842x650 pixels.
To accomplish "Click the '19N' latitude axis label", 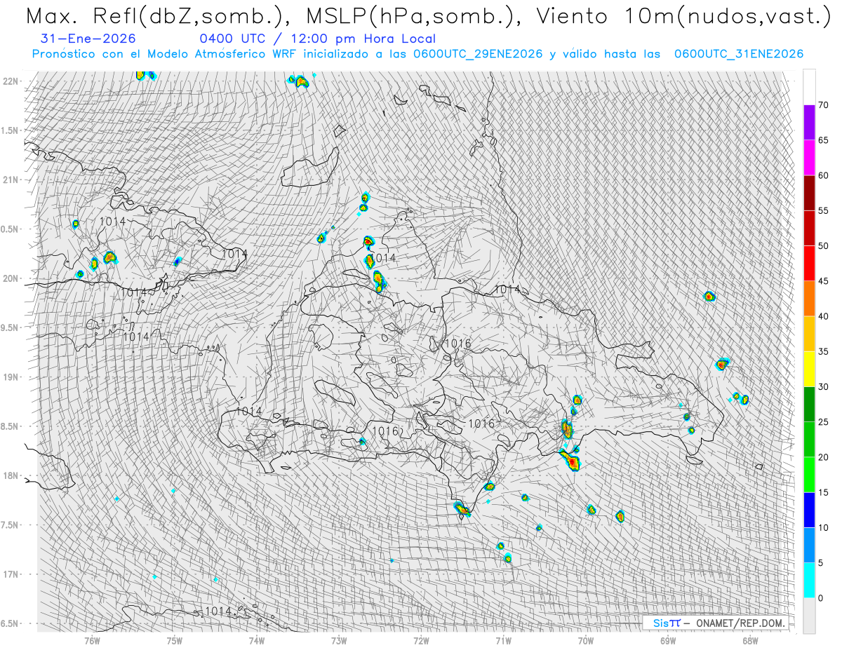I will point(11,377).
